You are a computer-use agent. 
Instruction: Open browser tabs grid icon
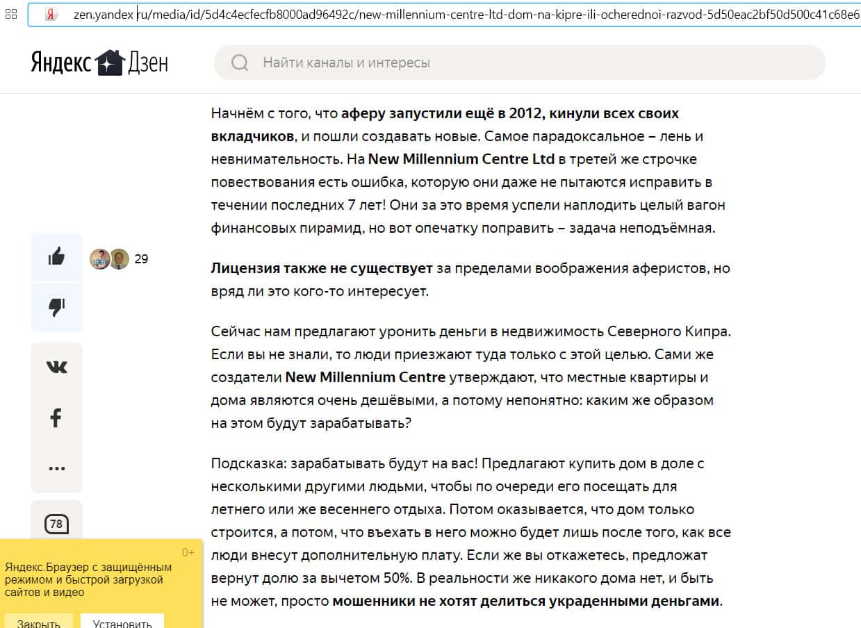pyautogui.click(x=11, y=14)
